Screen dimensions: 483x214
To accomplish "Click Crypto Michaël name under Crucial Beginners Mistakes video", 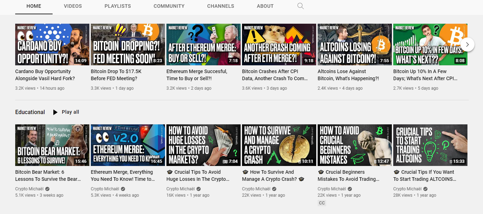I will click(x=332, y=189).
